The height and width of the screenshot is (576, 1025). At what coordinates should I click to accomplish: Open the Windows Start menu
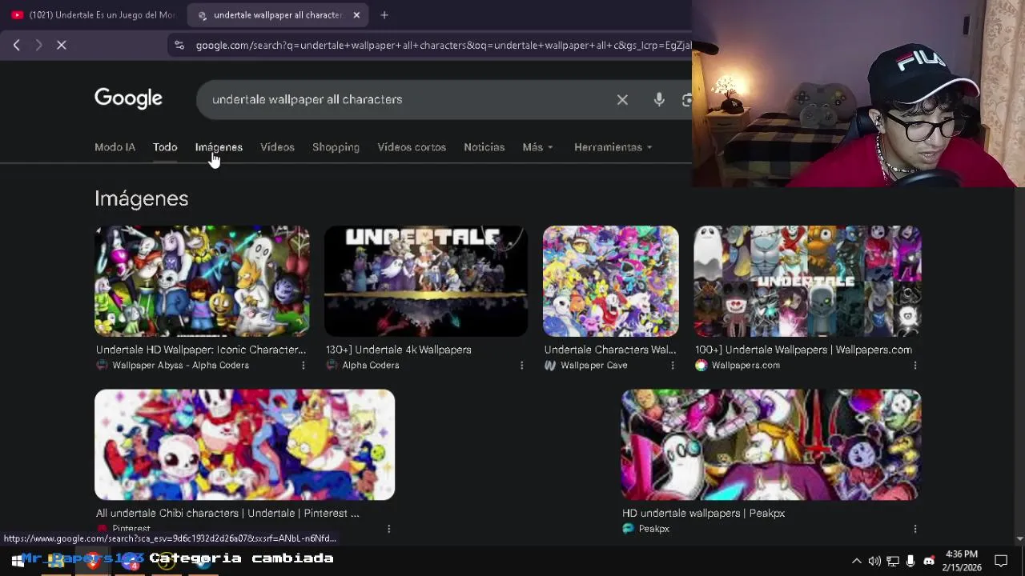[x=17, y=561]
